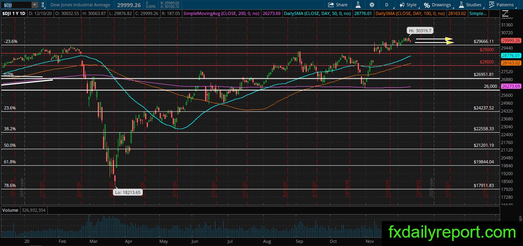Image resolution: width=523 pixels, height=246 pixels.
Task: Click the price axis scale curve icon
Action: pos(505,14)
